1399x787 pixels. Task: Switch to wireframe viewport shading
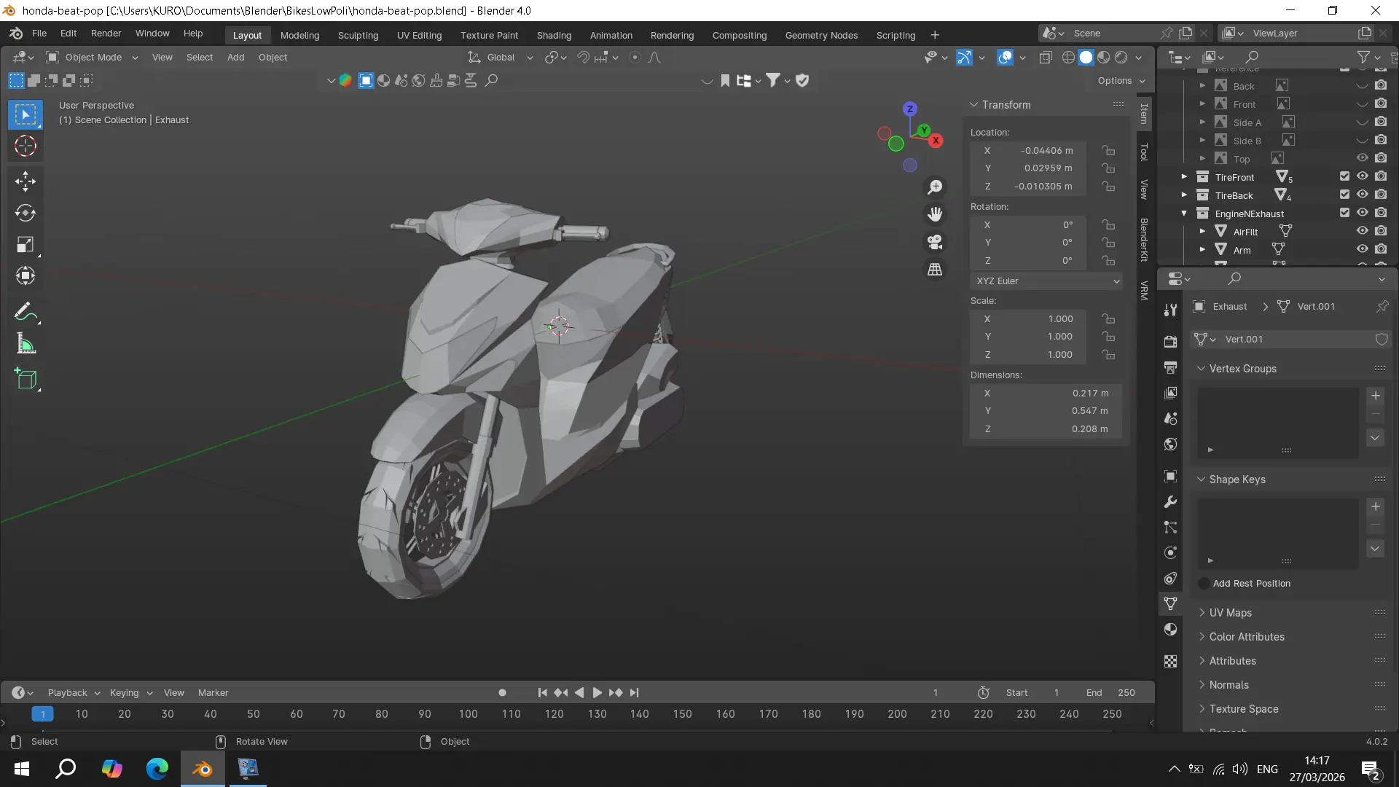(1068, 58)
